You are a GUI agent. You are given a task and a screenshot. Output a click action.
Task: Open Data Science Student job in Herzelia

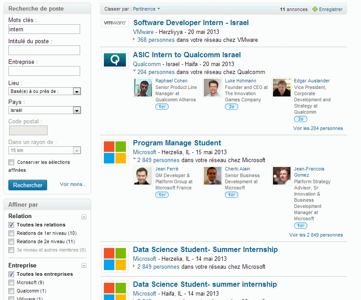coord(205,249)
